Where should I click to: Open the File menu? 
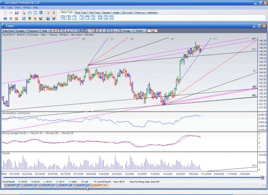3,8
